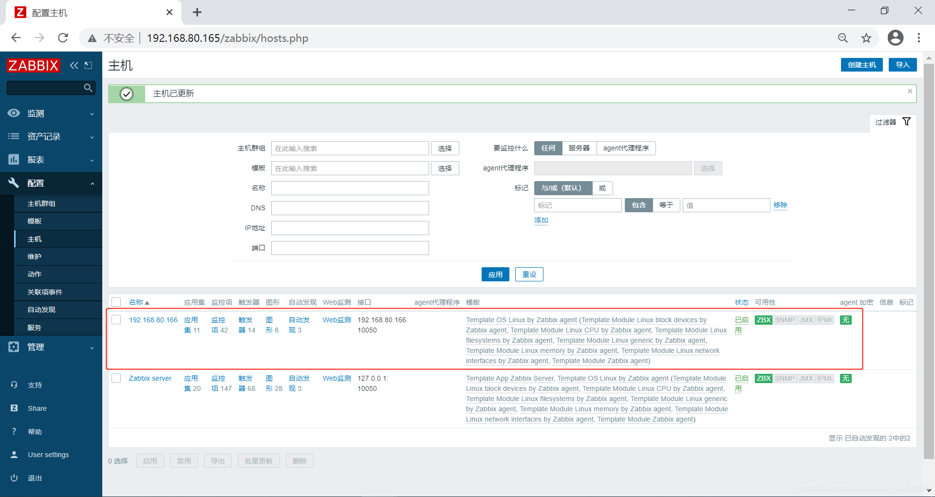This screenshot has height=497, width=935.
Task: Expand the 管理 menu chevron
Action: pos(92,348)
